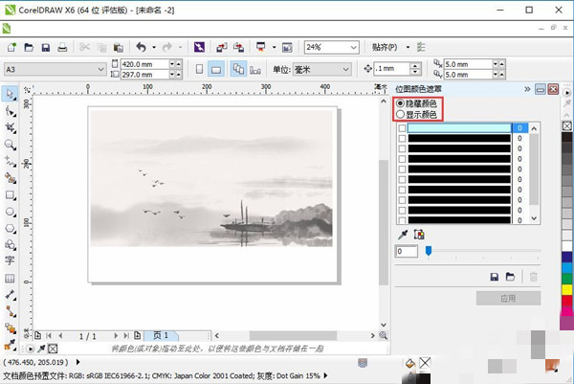Select the Polygon tool
Image resolution: width=574 pixels, height=384 pixels.
click(10, 228)
